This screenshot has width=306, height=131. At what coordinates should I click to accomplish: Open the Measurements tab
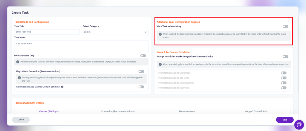click(187, 111)
